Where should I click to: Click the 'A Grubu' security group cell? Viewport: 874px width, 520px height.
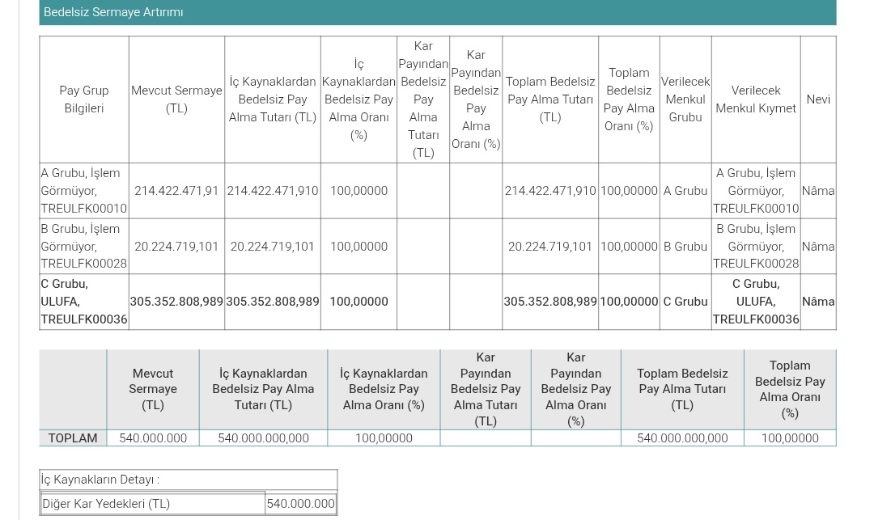click(685, 190)
